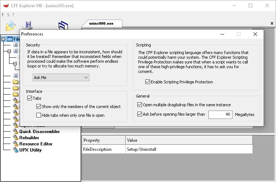Select the FileDescription property cell
Image resolution: width=276 pixels, height=182 pixels.
(104, 149)
